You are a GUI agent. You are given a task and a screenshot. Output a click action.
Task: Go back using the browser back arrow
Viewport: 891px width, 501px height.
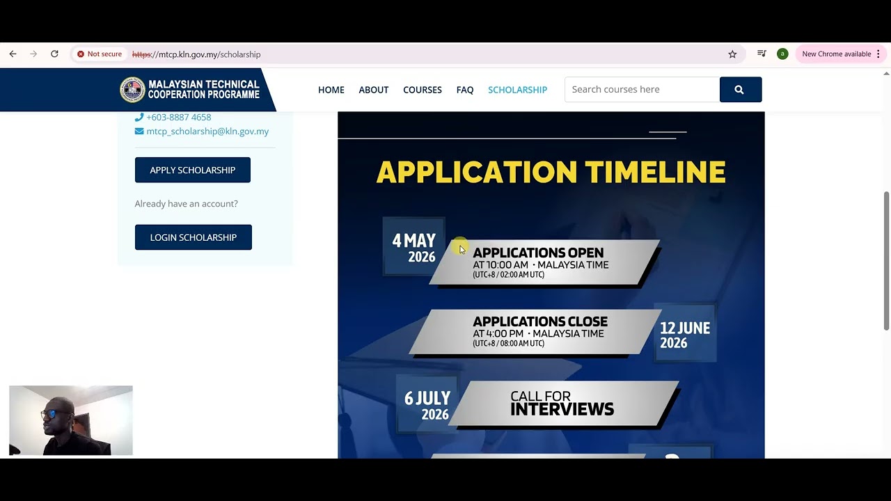[13, 54]
